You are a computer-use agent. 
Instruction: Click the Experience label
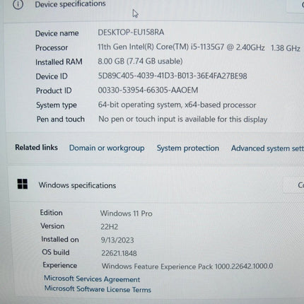tap(60, 266)
